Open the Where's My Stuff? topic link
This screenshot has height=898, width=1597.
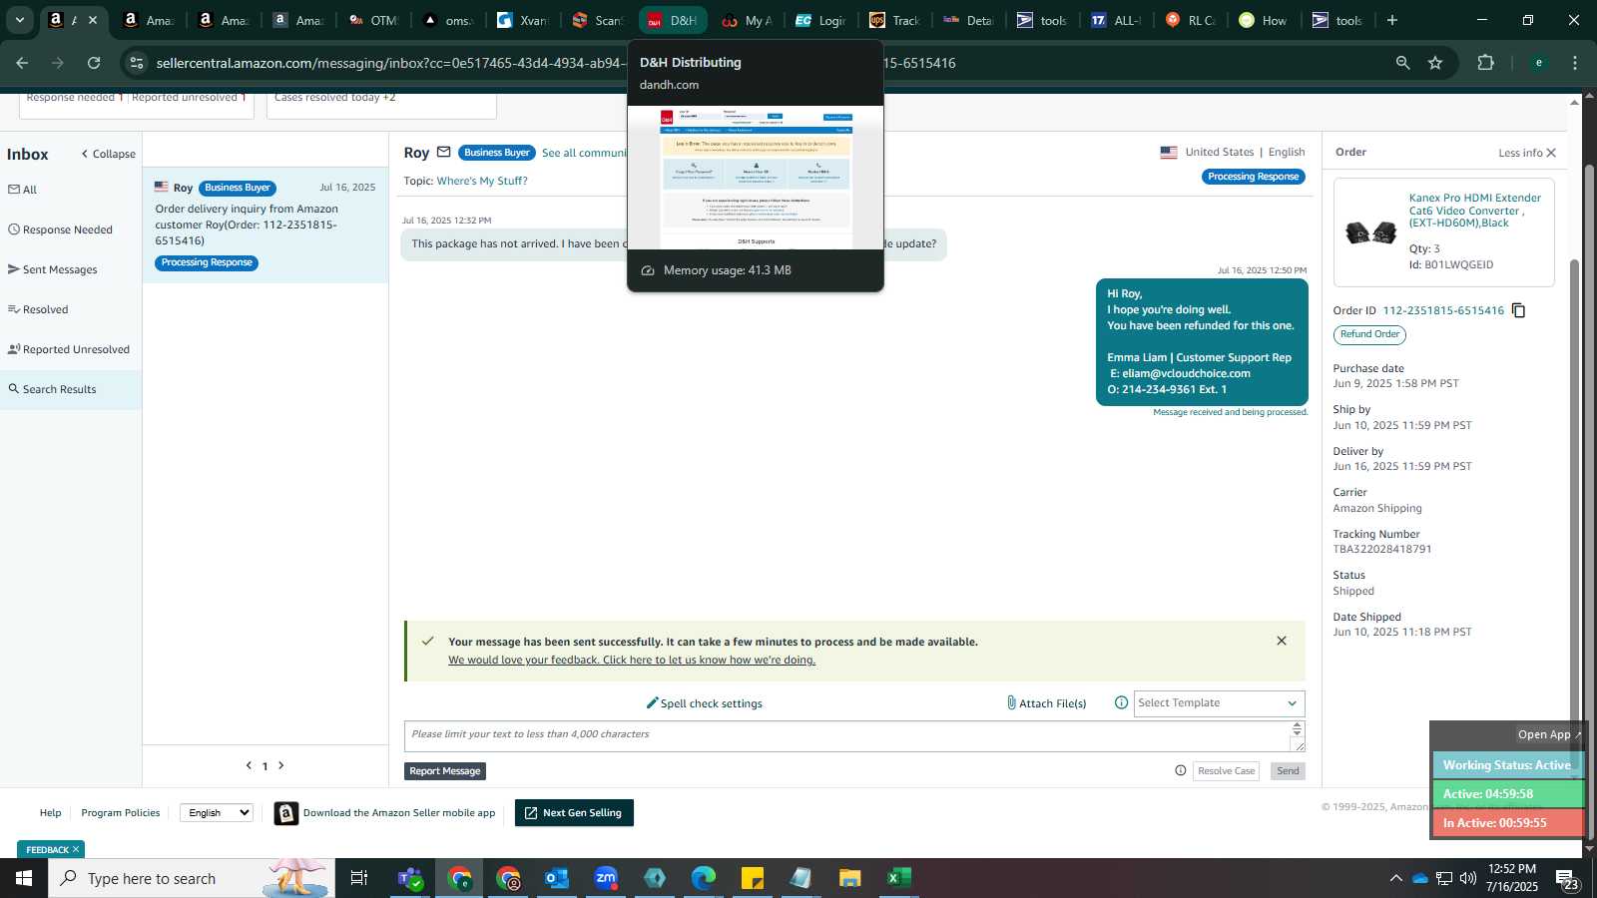click(482, 181)
